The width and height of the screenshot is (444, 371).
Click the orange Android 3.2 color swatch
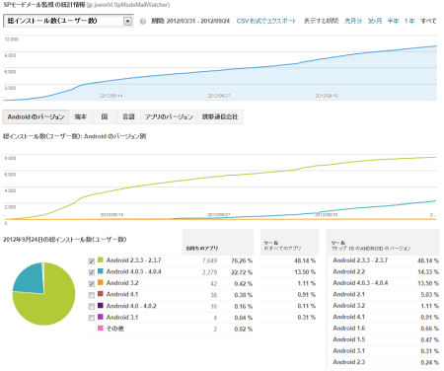pos(101,282)
